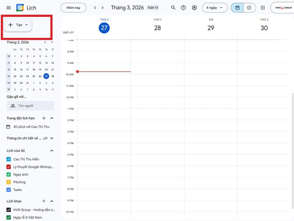Add a new booking schedule page
294x221 pixels.
click(x=44, y=118)
